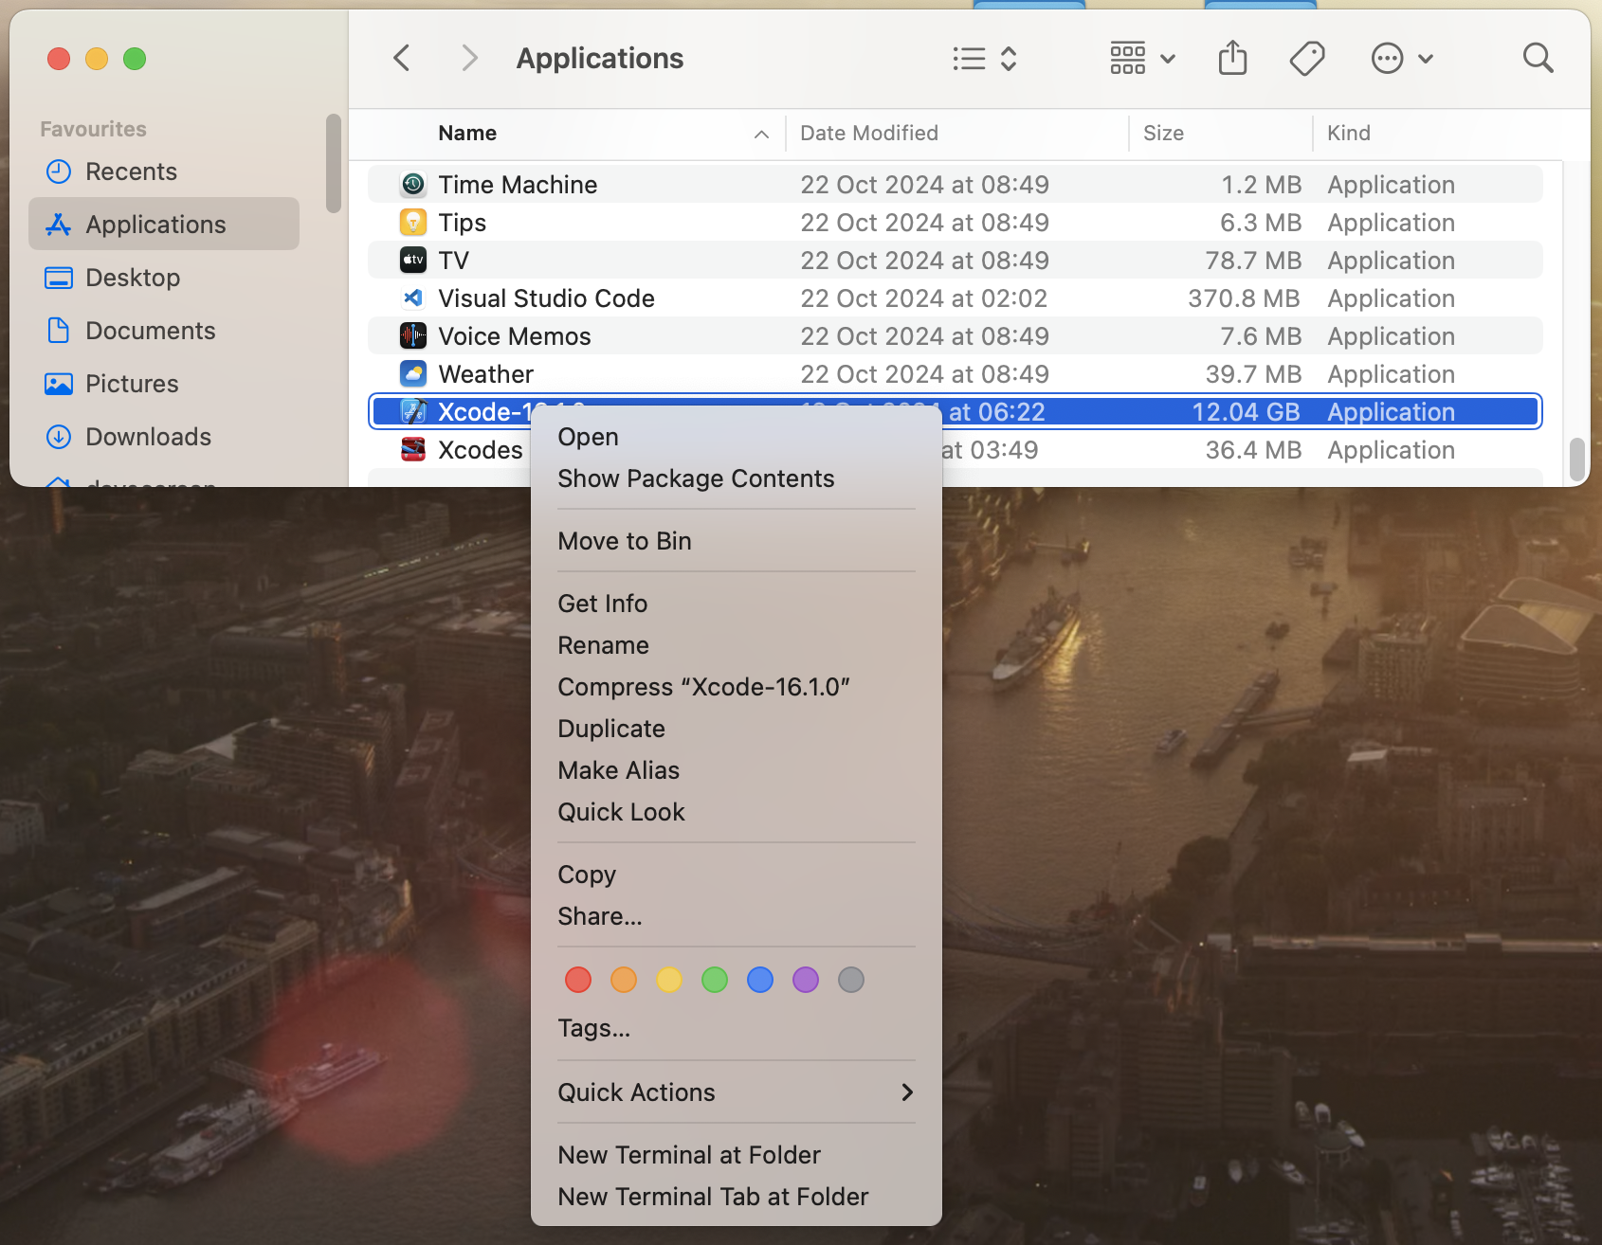The width and height of the screenshot is (1602, 1245).
Task: Choose Duplicate in the context menu
Action: point(737,729)
